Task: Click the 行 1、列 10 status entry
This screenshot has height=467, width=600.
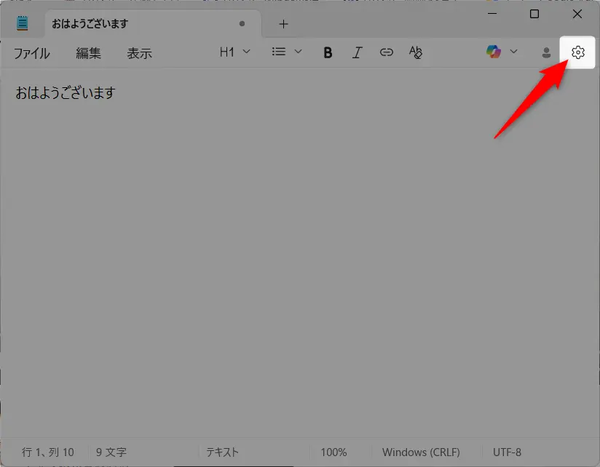Action: click(48, 452)
